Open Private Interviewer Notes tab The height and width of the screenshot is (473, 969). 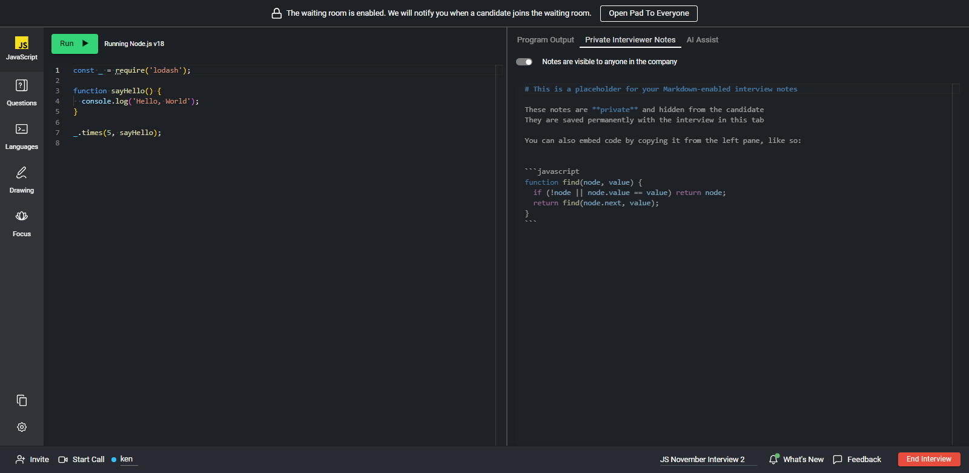[630, 40]
